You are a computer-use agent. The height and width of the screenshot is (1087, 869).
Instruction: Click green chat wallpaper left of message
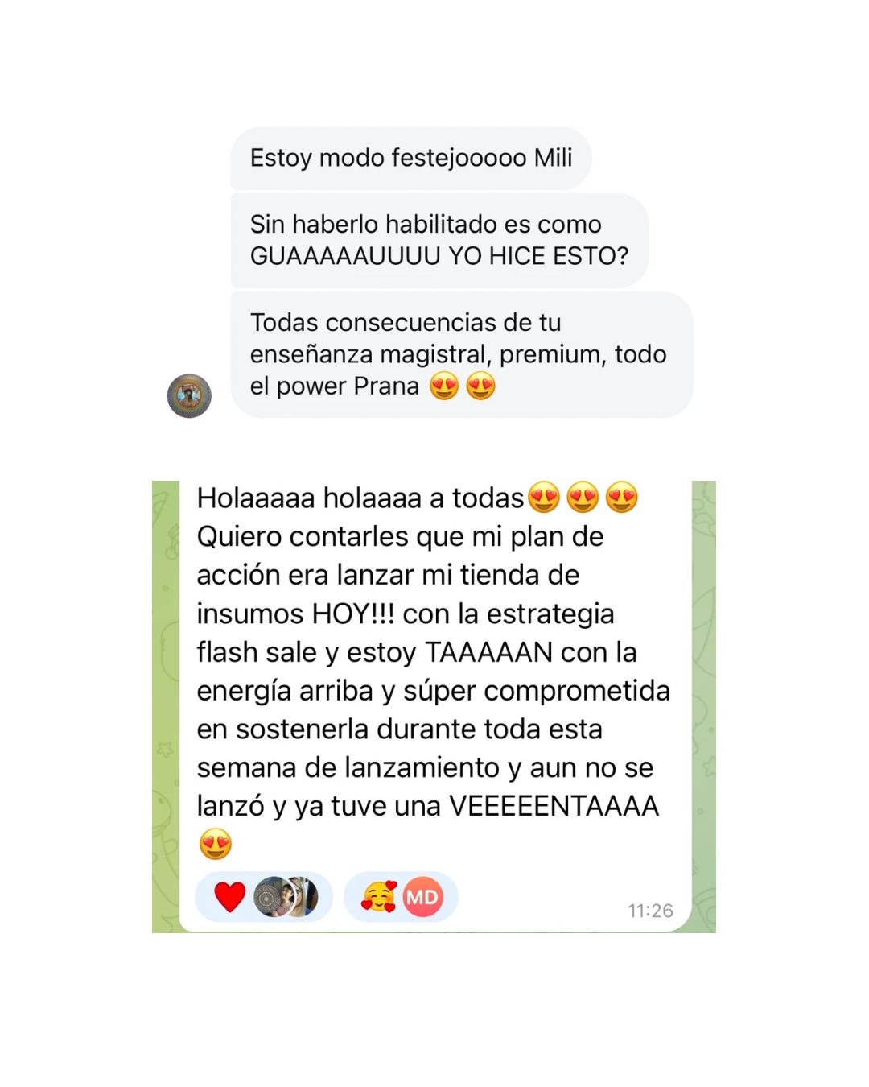(165, 707)
